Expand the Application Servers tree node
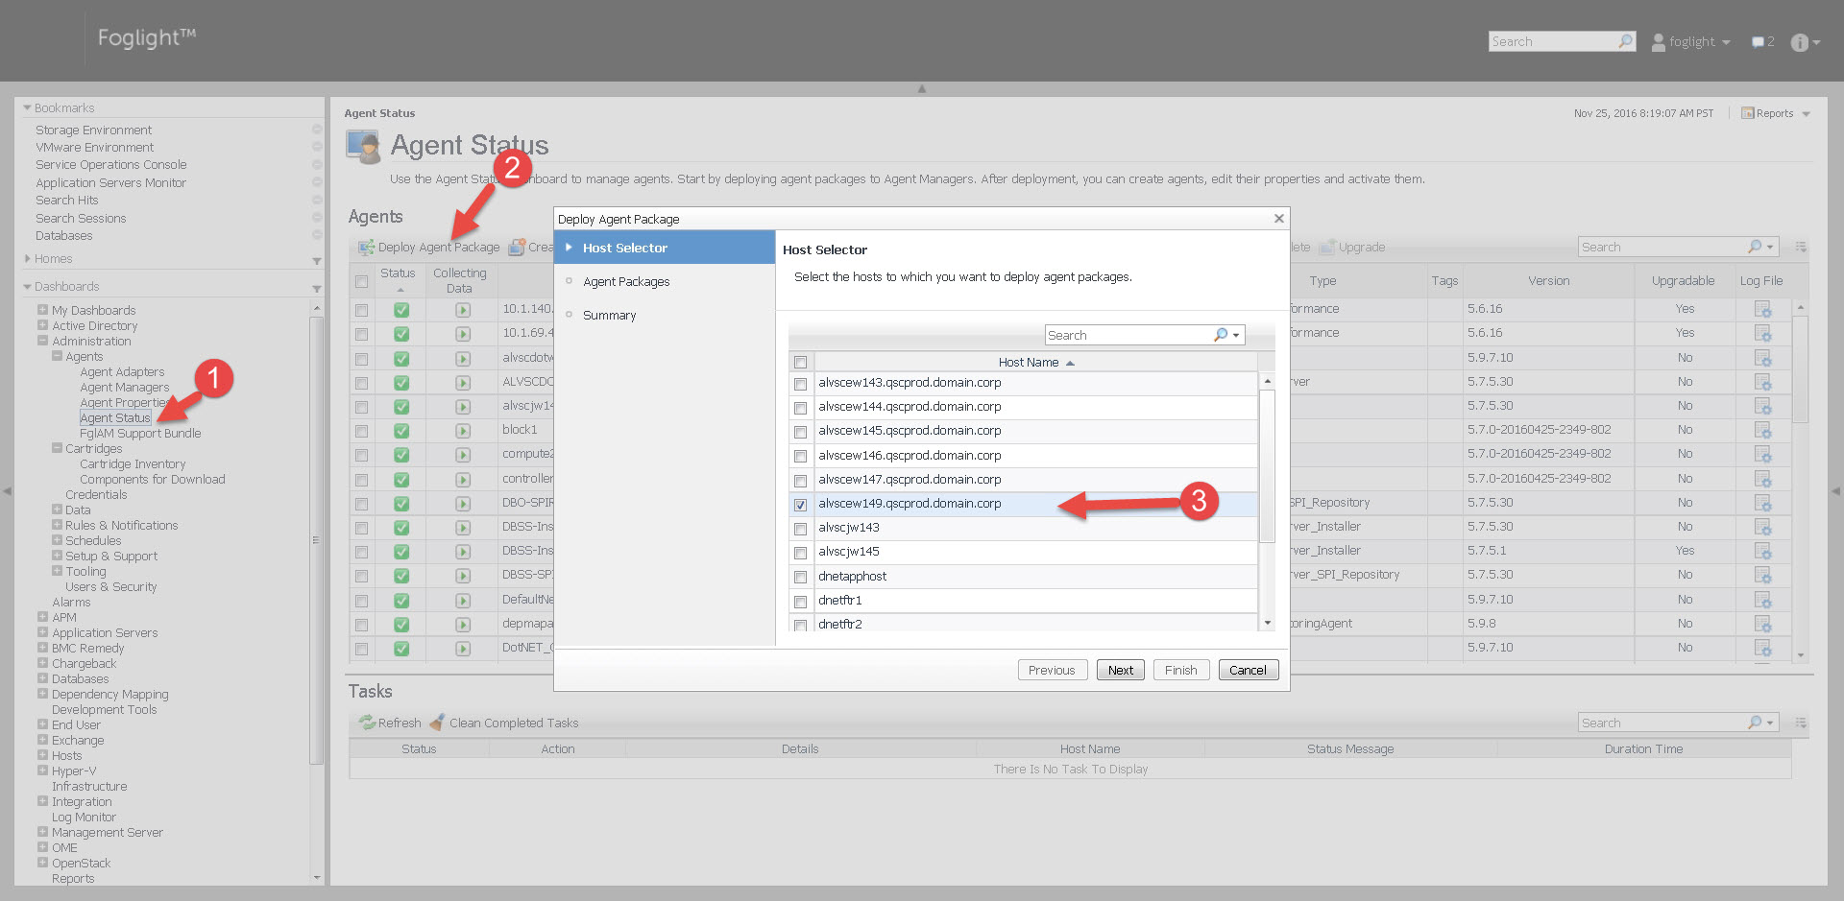 pos(42,632)
